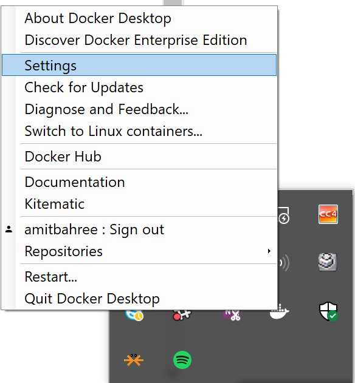Click the CC4 orange tray icon

pos(328,214)
